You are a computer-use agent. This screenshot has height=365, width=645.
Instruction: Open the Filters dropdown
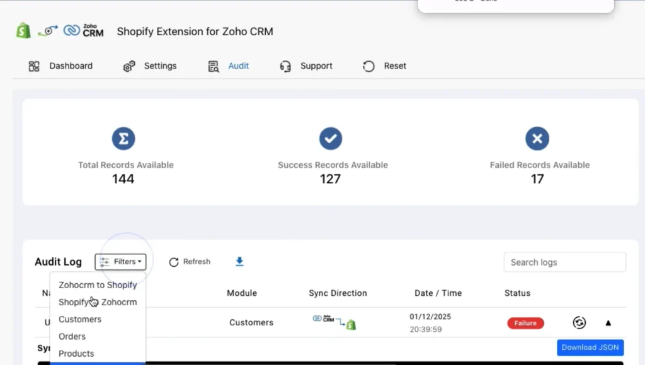120,262
